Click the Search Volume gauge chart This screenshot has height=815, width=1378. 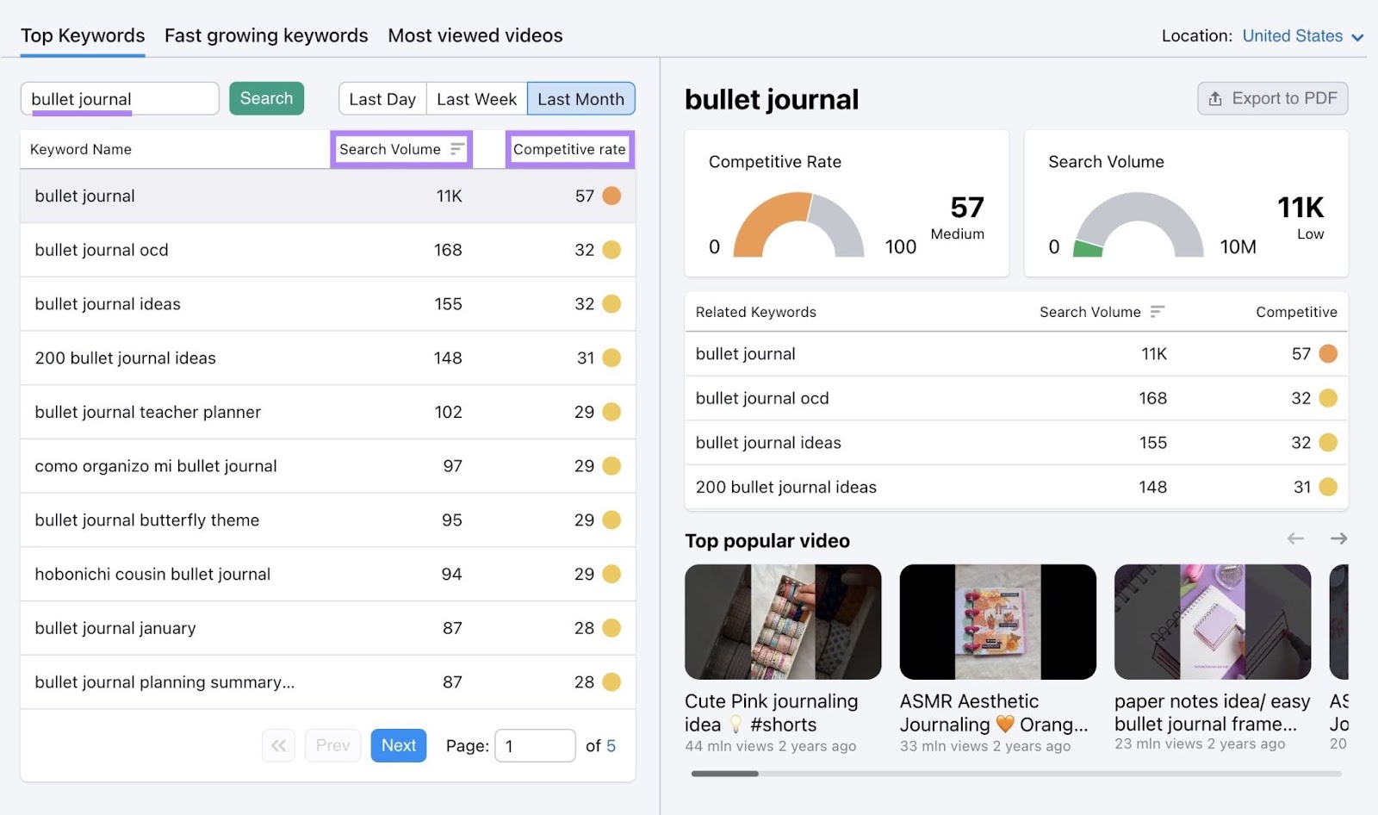point(1138,226)
